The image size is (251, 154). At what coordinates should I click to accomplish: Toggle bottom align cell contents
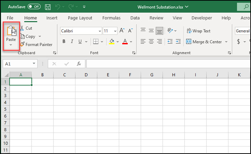coord(159,31)
